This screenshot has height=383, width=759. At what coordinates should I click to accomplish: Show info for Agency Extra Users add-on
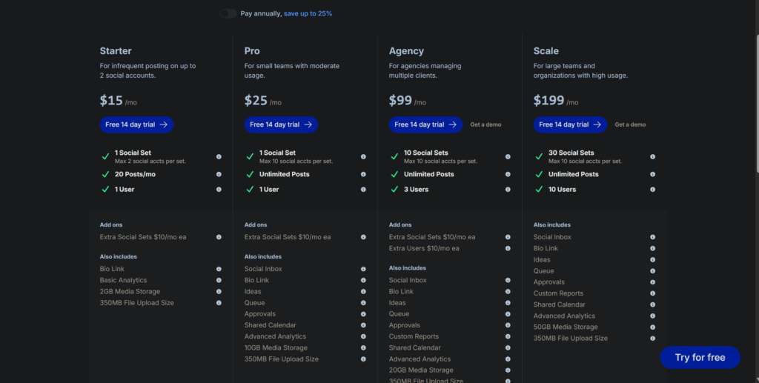coord(508,248)
